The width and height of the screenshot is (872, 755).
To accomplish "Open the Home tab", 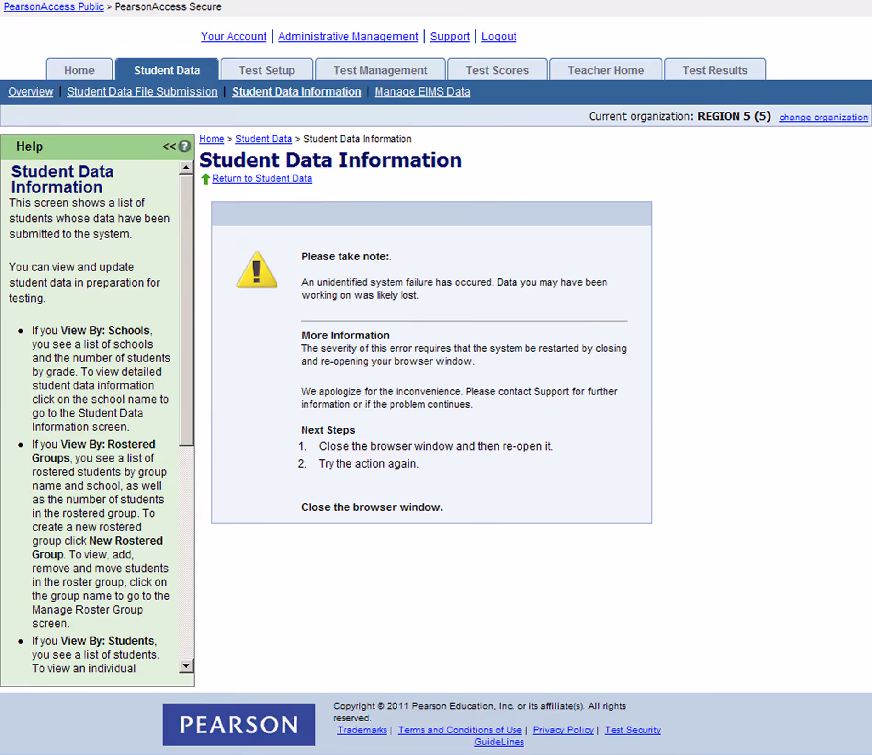I will coord(79,70).
